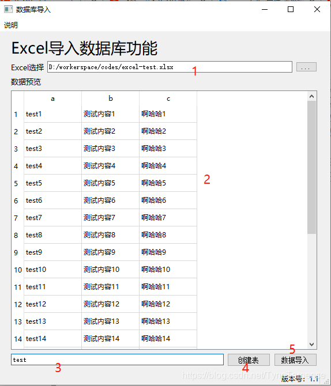Select cell 'test11'

tap(52, 287)
